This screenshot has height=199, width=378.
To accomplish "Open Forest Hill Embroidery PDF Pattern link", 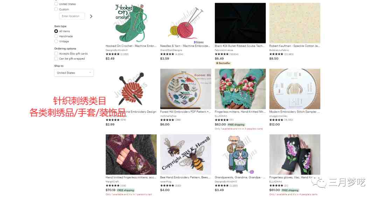I will (185, 112).
